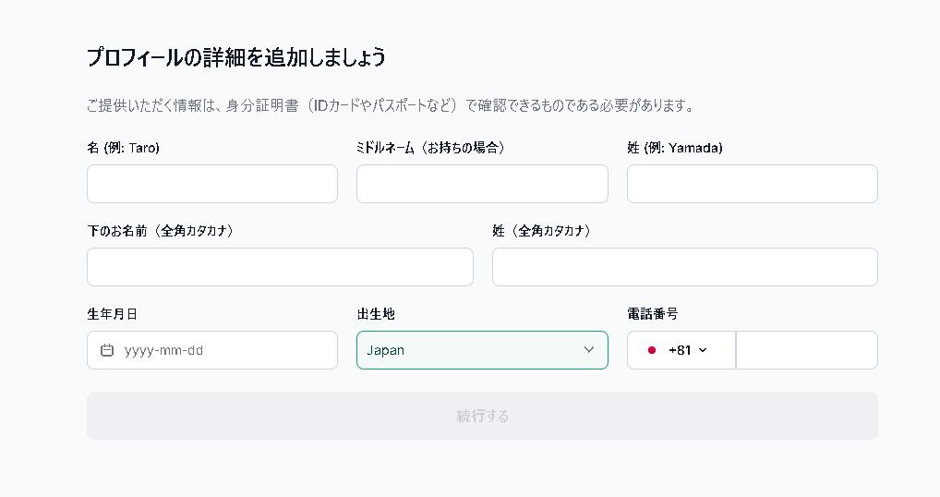Click the ミドルネーム（お持ちの場合） label
The image size is (940, 497).
430,148
